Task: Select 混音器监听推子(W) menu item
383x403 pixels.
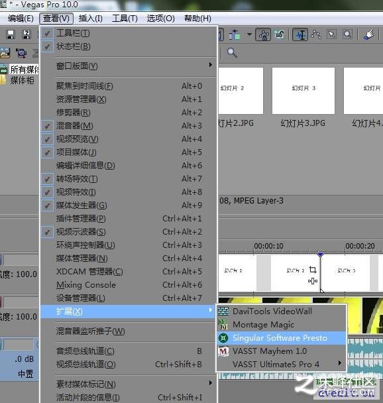Action: tap(129, 331)
